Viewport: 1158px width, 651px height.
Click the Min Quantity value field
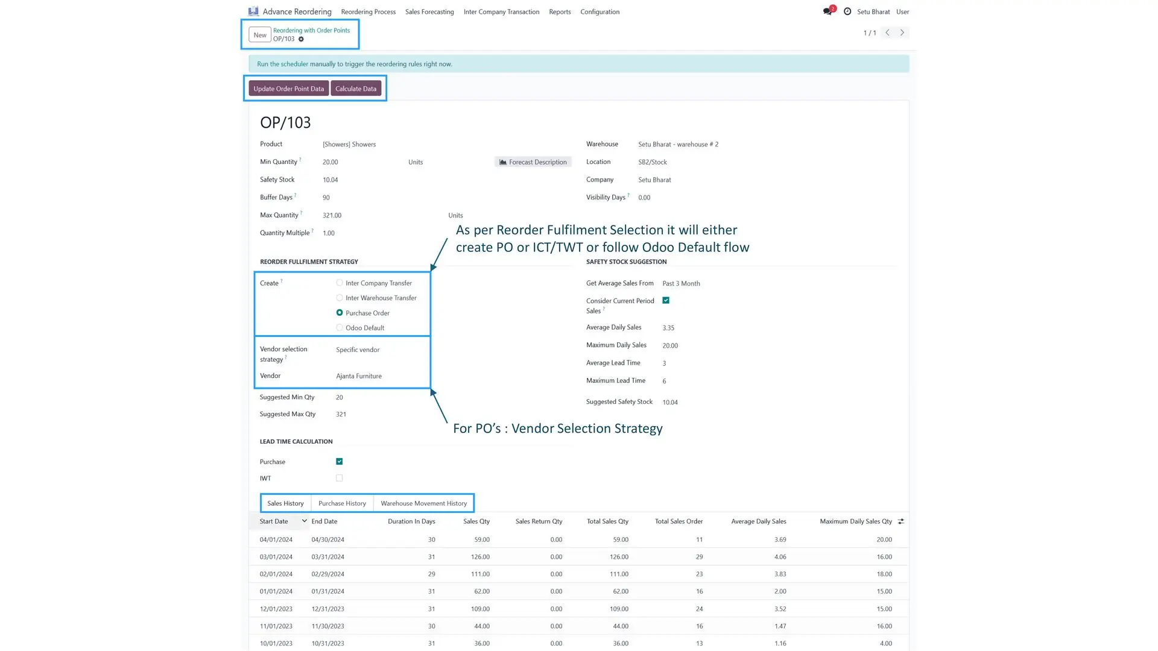362,162
